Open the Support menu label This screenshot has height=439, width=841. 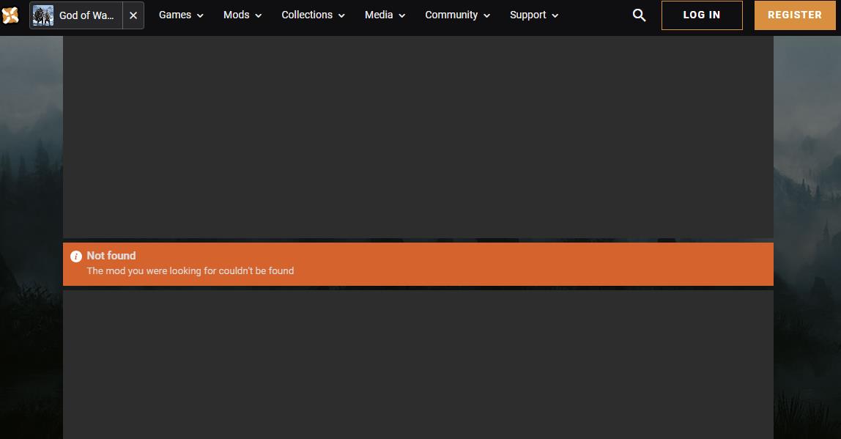[x=527, y=15]
